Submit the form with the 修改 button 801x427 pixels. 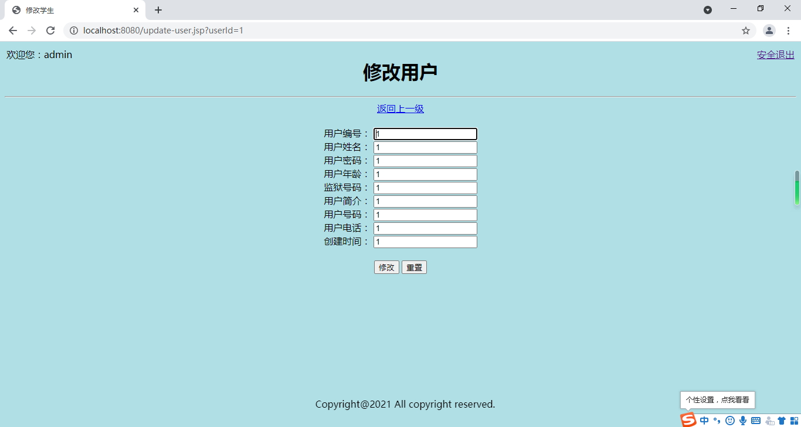click(x=386, y=267)
